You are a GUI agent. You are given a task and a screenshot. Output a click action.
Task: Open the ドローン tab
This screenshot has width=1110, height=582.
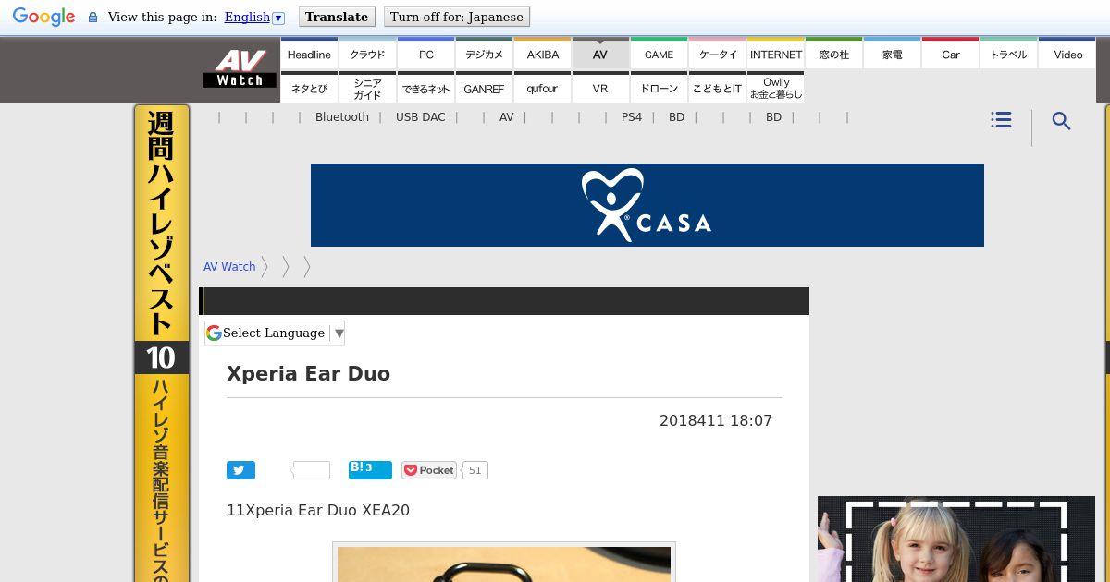pyautogui.click(x=659, y=88)
